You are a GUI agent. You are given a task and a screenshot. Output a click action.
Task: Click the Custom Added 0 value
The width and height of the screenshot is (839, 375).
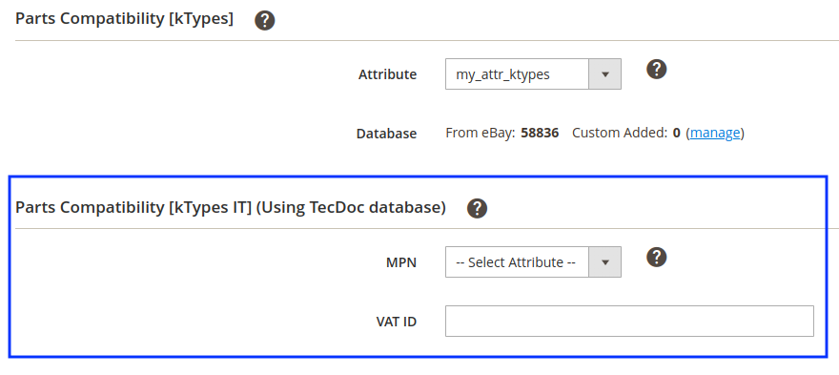(x=676, y=133)
